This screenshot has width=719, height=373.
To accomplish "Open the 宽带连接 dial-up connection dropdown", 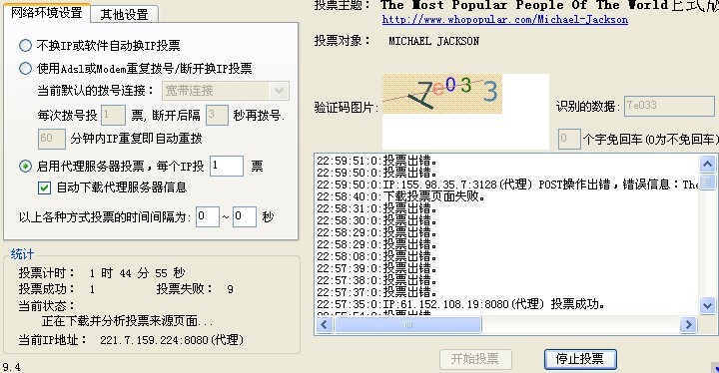I will [225, 91].
